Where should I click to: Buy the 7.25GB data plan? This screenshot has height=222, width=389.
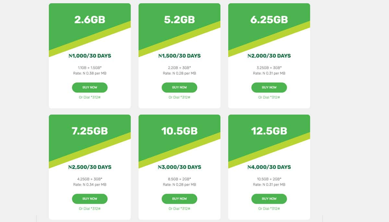pyautogui.click(x=89, y=199)
